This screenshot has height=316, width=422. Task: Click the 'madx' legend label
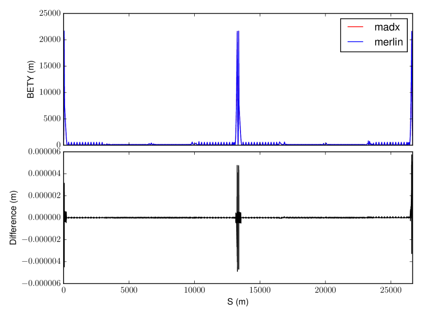(x=387, y=27)
